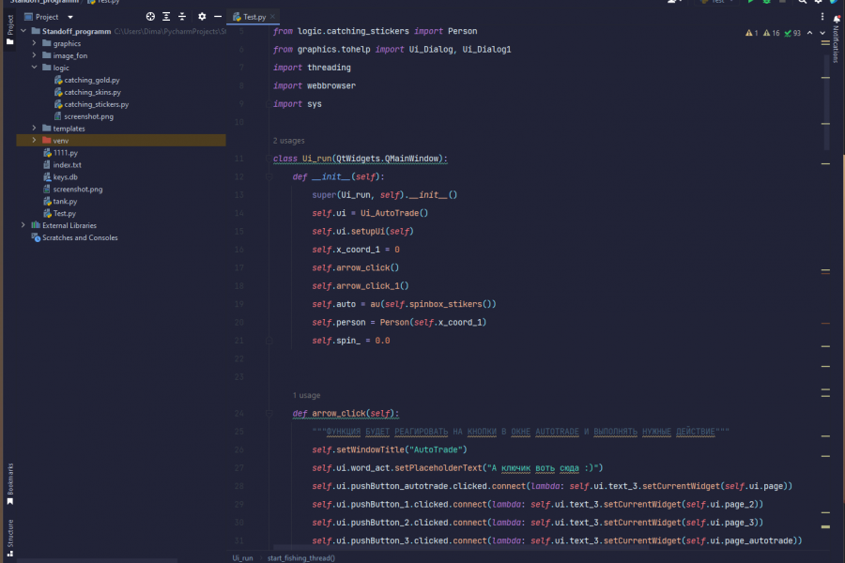Click the weak warning indicator showing 16
The height and width of the screenshot is (563, 845).
click(x=771, y=33)
